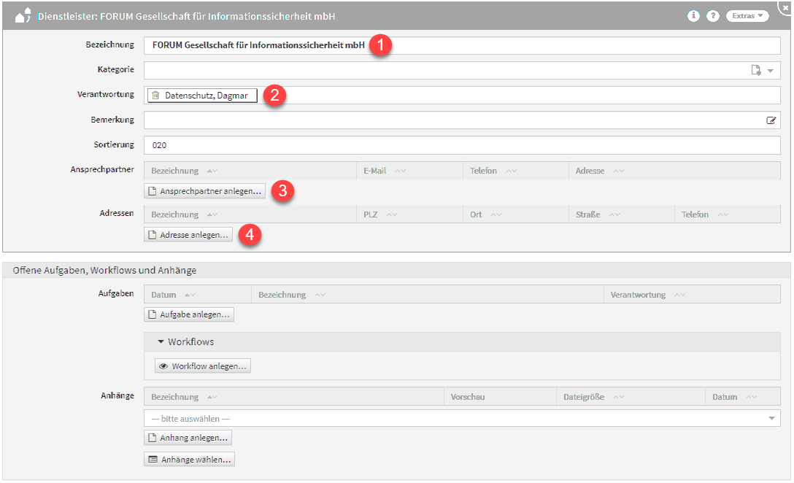The image size is (794, 483).
Task: Expand the Kategorie dropdown arrow
Action: [x=771, y=71]
